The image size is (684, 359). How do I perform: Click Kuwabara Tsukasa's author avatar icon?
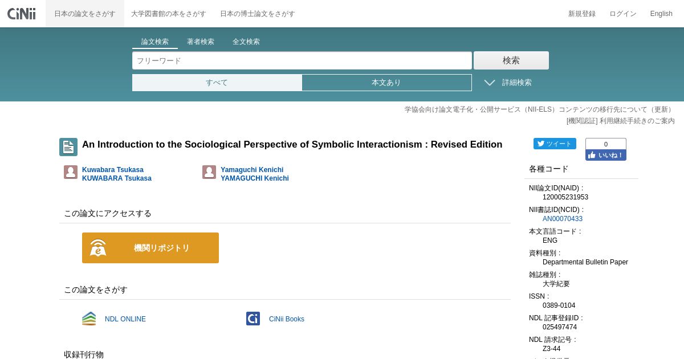[71, 172]
